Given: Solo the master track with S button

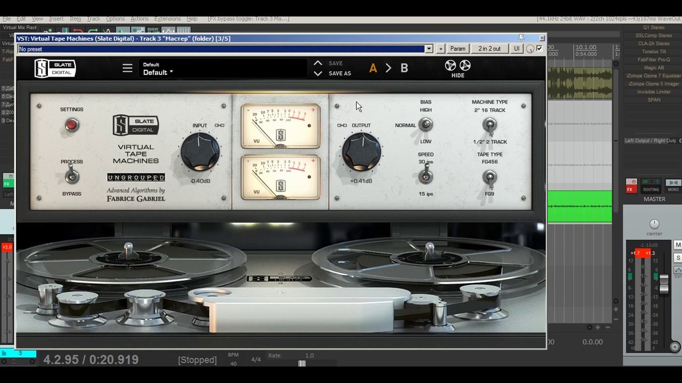Looking at the screenshot, I should click(678, 258).
